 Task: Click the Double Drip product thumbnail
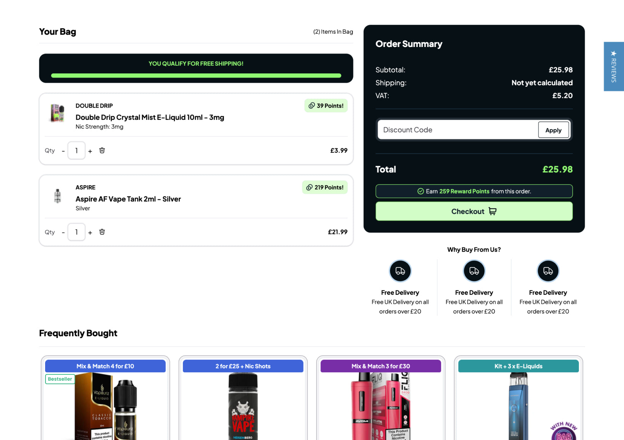click(58, 113)
